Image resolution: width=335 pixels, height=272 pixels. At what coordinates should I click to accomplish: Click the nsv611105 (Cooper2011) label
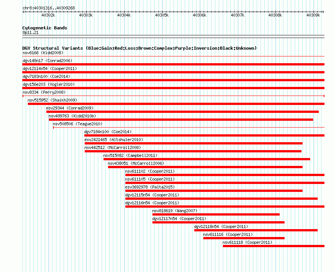pos(150,179)
